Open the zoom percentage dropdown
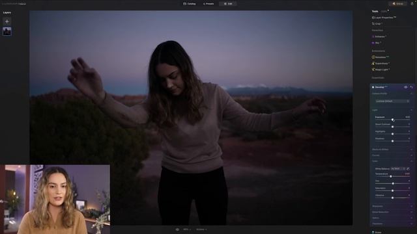 click(x=187, y=229)
